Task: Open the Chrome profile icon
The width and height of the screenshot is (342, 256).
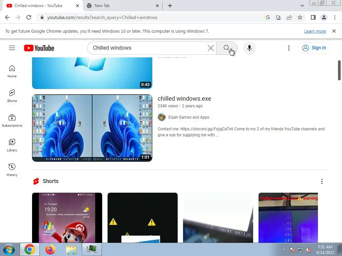Action: point(324,17)
